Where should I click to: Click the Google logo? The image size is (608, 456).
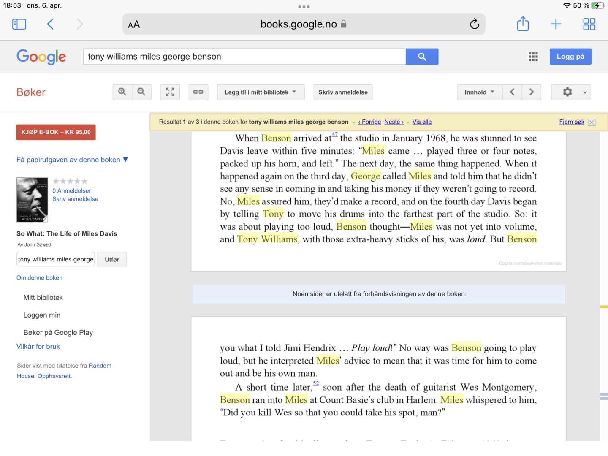[x=41, y=57]
